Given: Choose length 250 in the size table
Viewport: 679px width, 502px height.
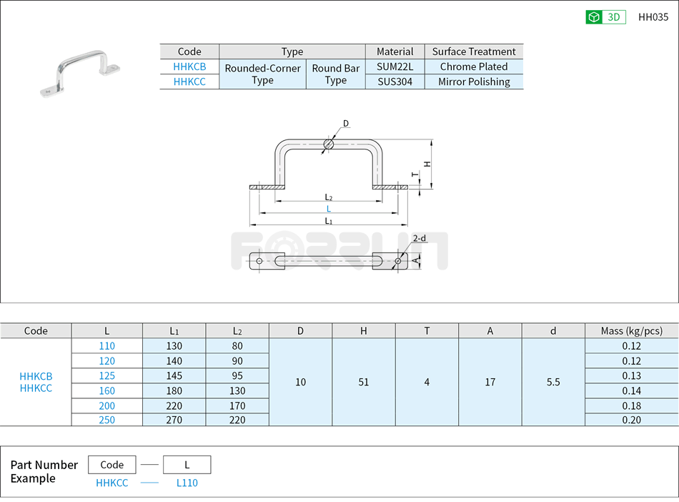Looking at the screenshot, I should coord(106,420).
